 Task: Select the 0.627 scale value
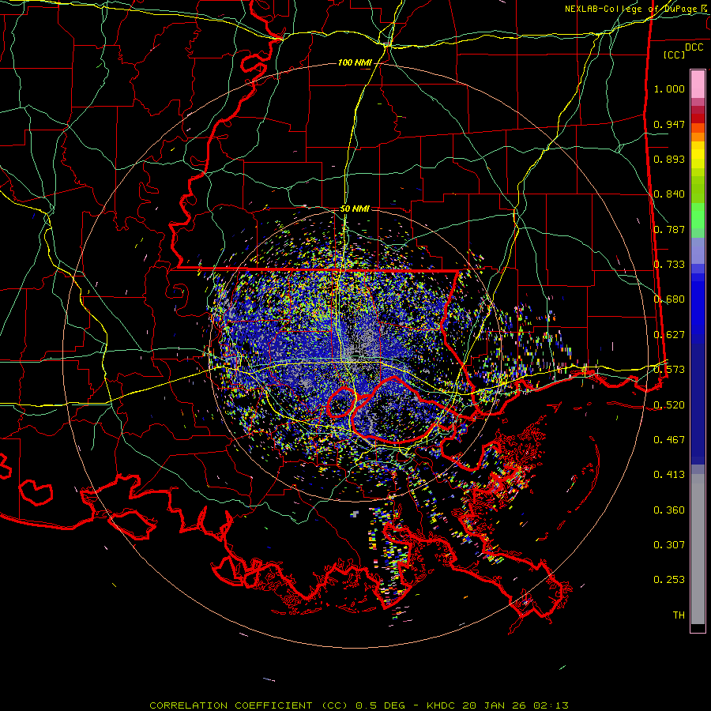pos(669,335)
